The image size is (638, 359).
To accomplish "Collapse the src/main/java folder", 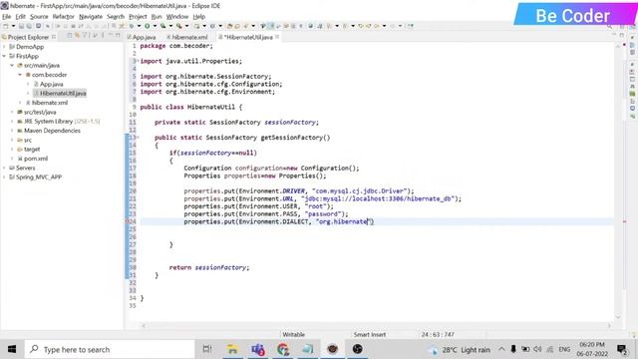I will 12,66.
